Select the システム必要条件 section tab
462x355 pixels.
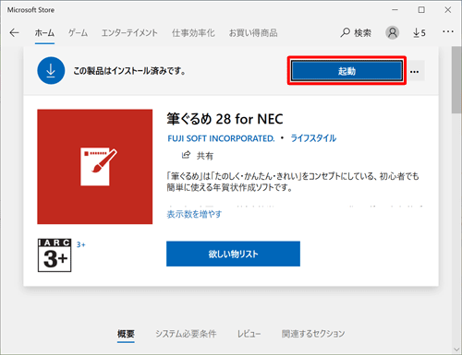pos(186,334)
